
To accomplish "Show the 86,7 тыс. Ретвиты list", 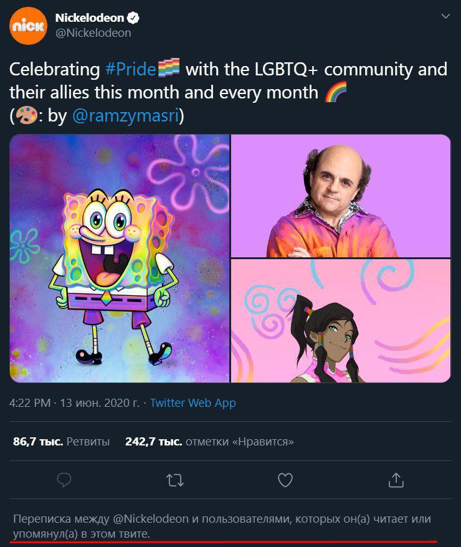I will tap(61, 442).
